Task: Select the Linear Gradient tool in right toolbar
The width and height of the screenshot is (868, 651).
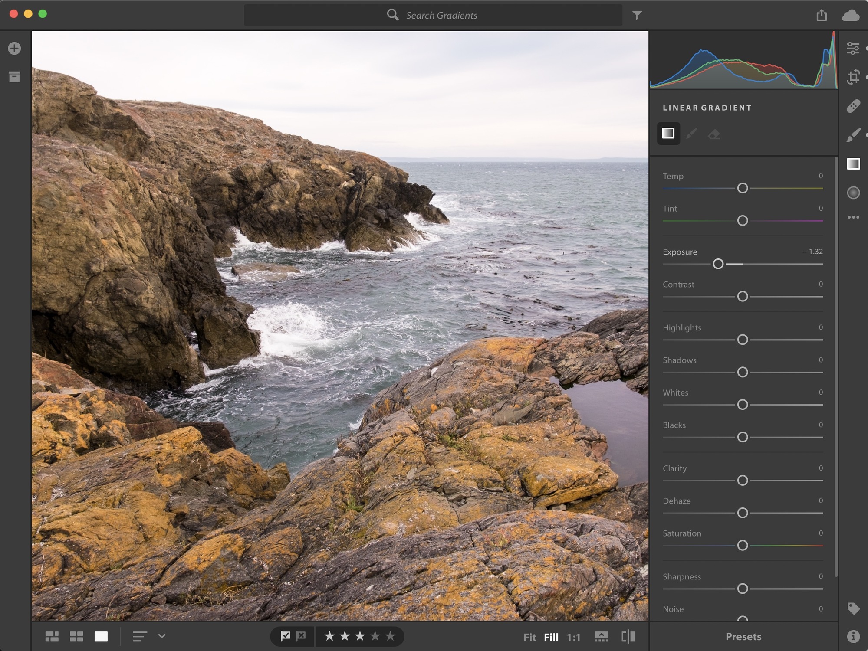Action: coord(853,164)
